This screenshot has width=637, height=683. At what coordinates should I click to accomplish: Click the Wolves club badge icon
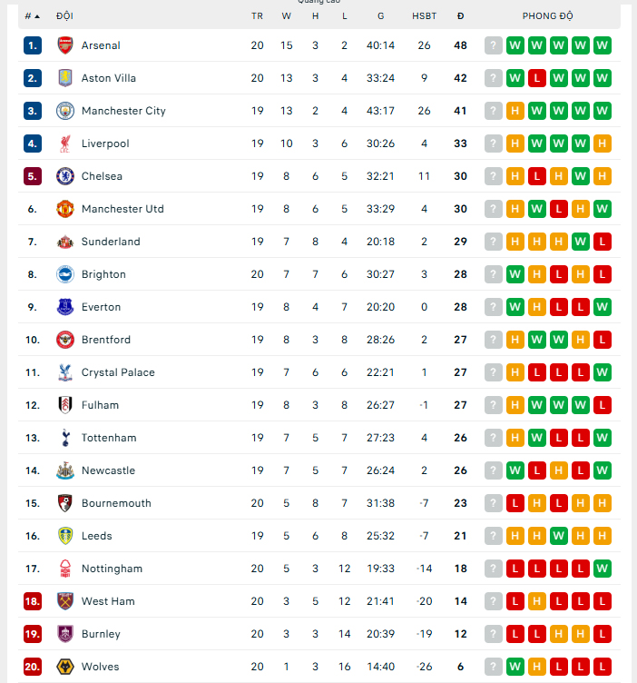(64, 667)
